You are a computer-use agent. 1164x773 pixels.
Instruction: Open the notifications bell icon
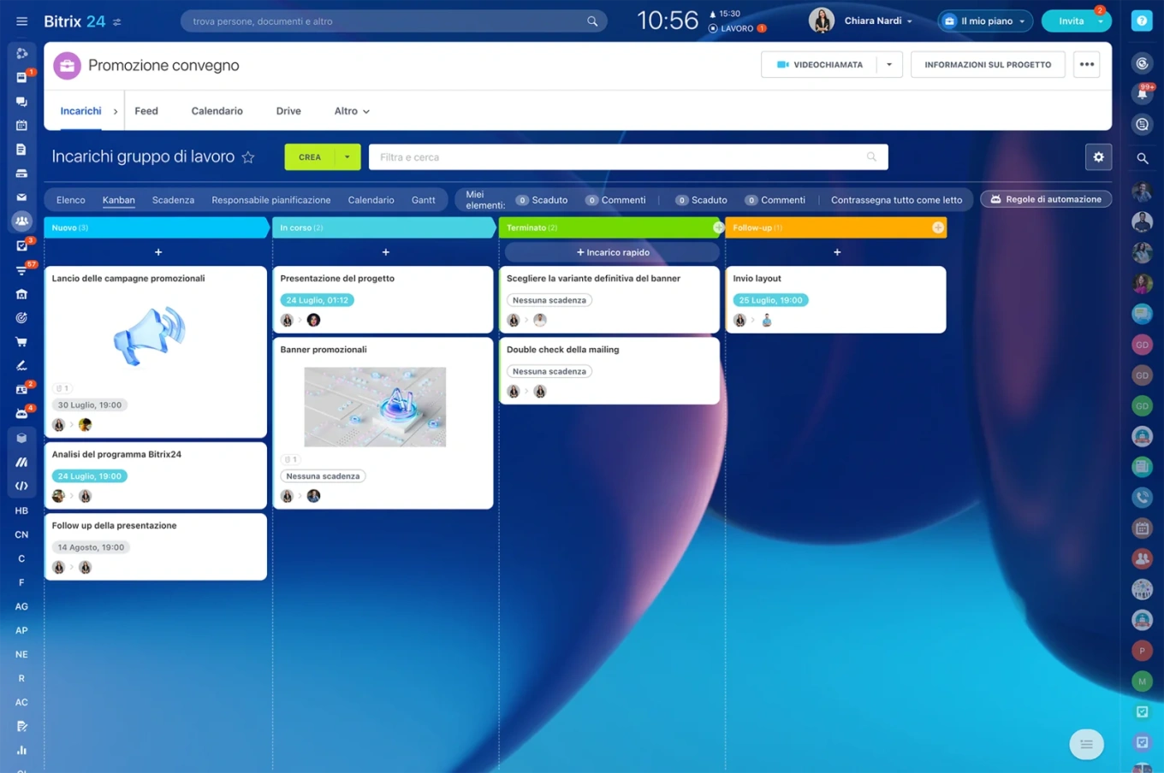pos(1142,94)
